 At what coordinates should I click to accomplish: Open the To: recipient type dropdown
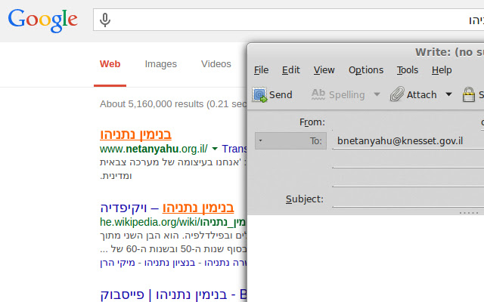point(290,141)
